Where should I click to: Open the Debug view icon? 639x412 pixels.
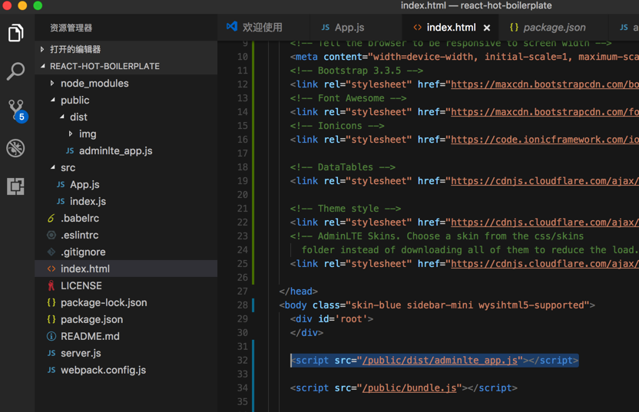tap(15, 148)
